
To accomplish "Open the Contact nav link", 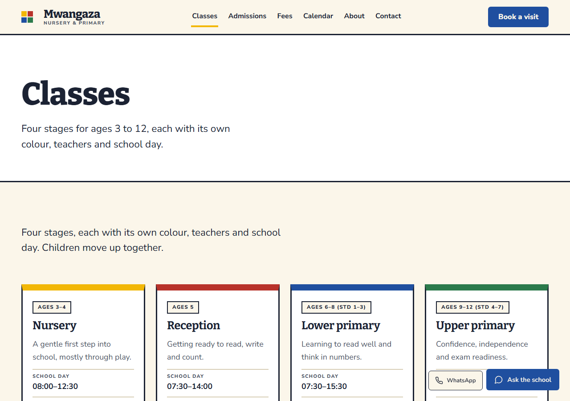I will pos(388,16).
